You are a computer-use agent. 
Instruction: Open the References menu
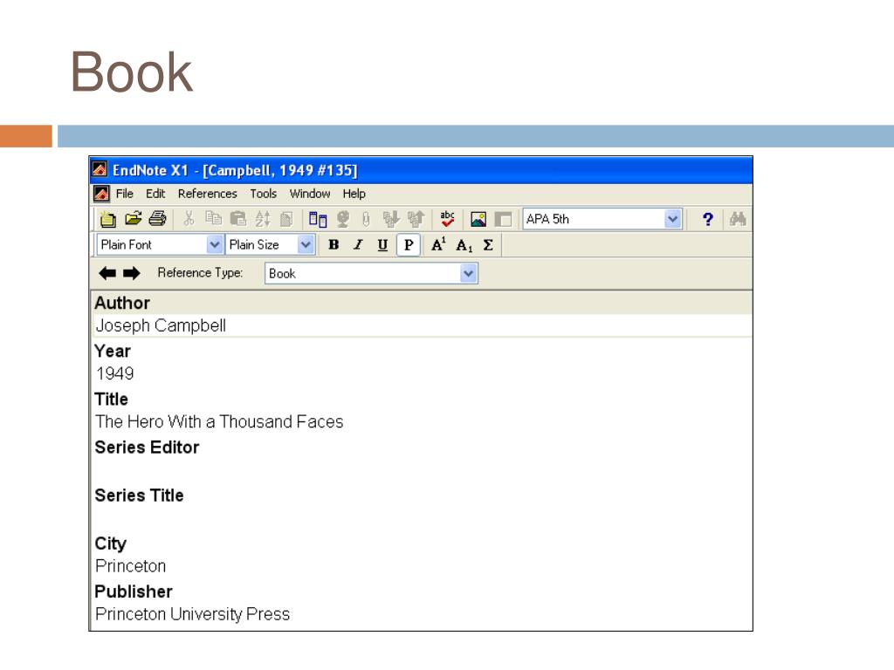(x=207, y=194)
